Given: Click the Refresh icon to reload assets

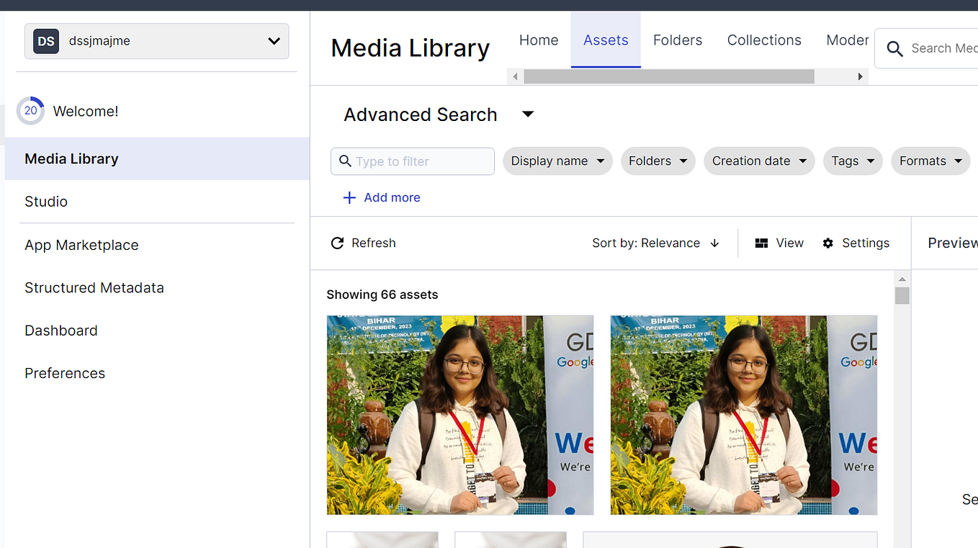Looking at the screenshot, I should (x=338, y=243).
